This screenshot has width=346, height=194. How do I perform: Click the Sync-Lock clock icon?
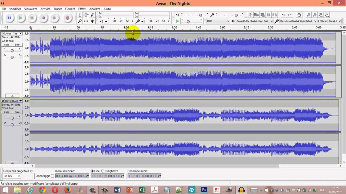[299, 15]
